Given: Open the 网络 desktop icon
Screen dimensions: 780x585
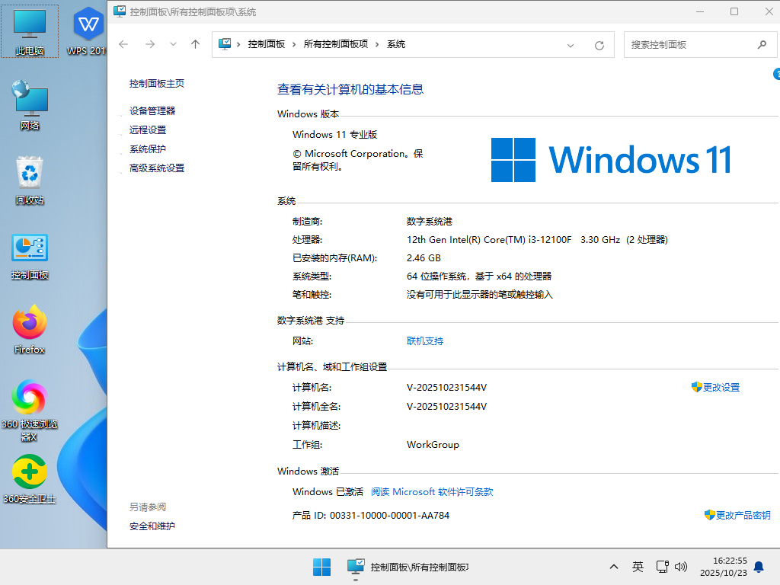Looking at the screenshot, I should coord(29,99).
